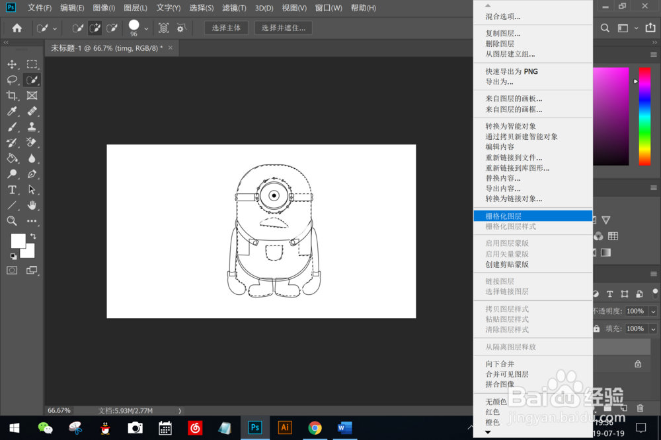
Task: Select the Zoom tool
Action: pyautogui.click(x=12, y=221)
